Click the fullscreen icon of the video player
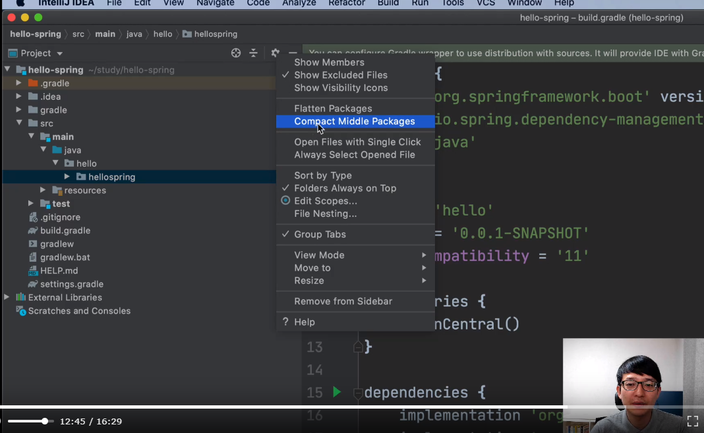The height and width of the screenshot is (433, 704). pyautogui.click(x=693, y=421)
